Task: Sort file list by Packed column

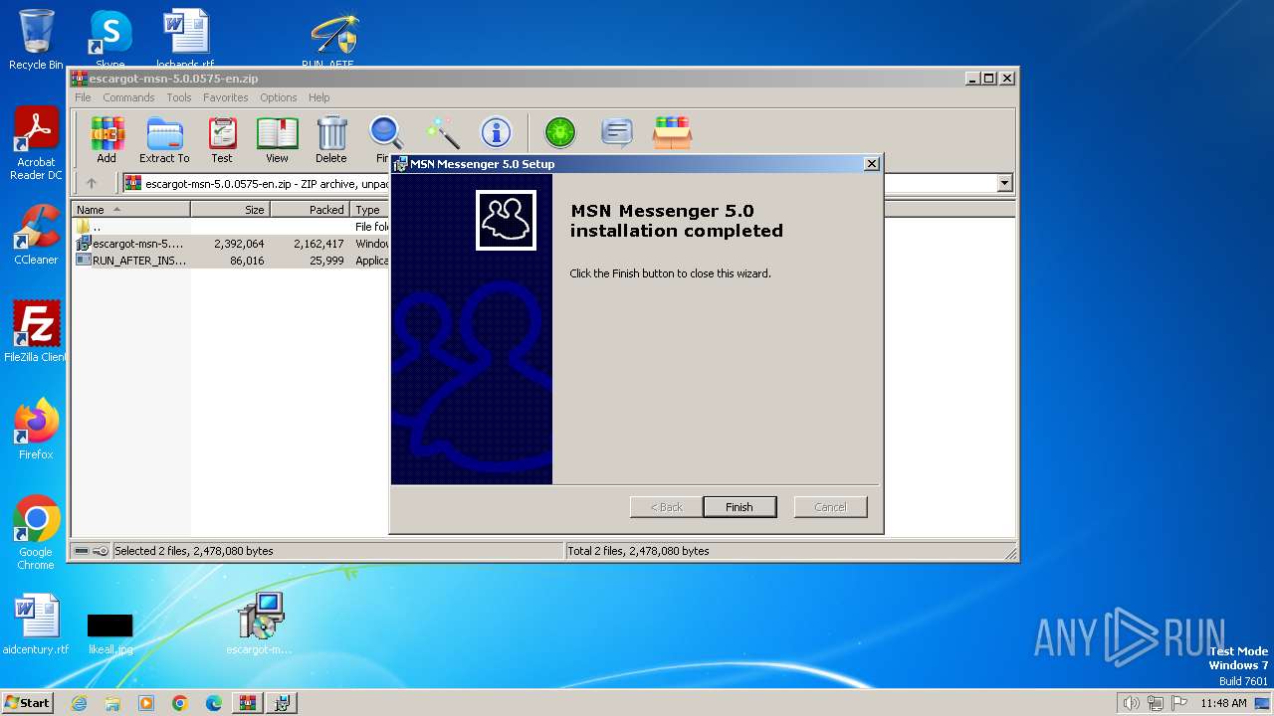Action: coord(310,210)
